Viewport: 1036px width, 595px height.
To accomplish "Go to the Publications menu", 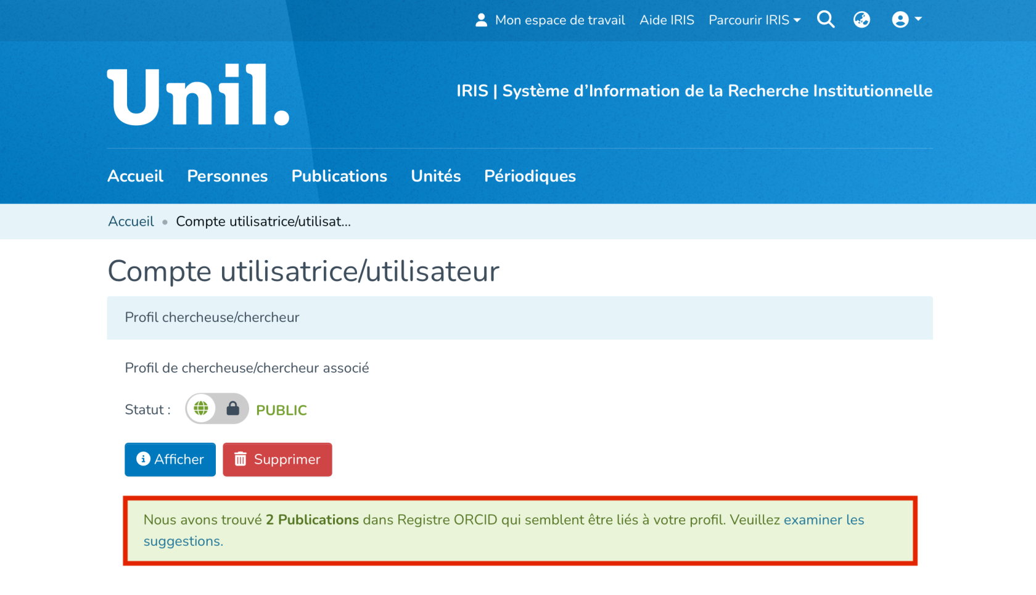I will click(339, 176).
